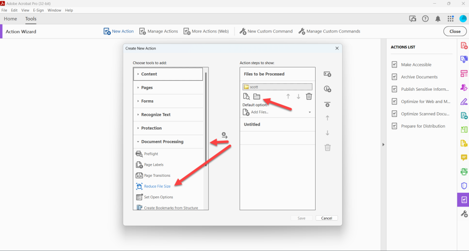
Task: Open the notifications bell
Action: [x=438, y=19]
